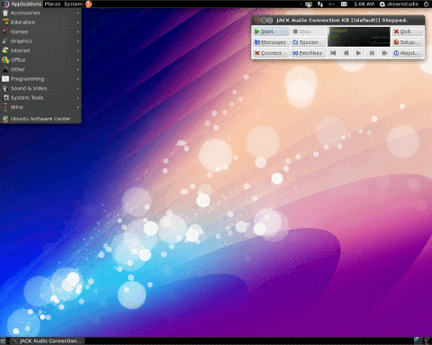Screen dimensions: 432x345
Task: Rewind JACK transport to start
Action: click(333, 53)
